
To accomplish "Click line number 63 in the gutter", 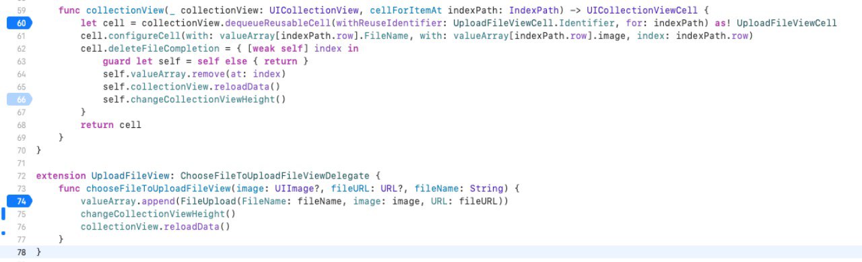I will (21, 62).
